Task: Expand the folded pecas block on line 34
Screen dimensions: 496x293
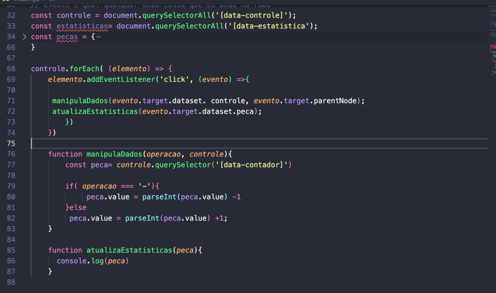Action: pyautogui.click(x=25, y=37)
